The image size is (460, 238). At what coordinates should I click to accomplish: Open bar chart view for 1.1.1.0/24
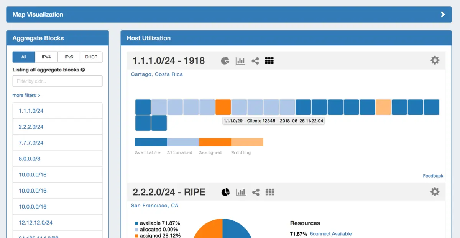[x=240, y=61]
